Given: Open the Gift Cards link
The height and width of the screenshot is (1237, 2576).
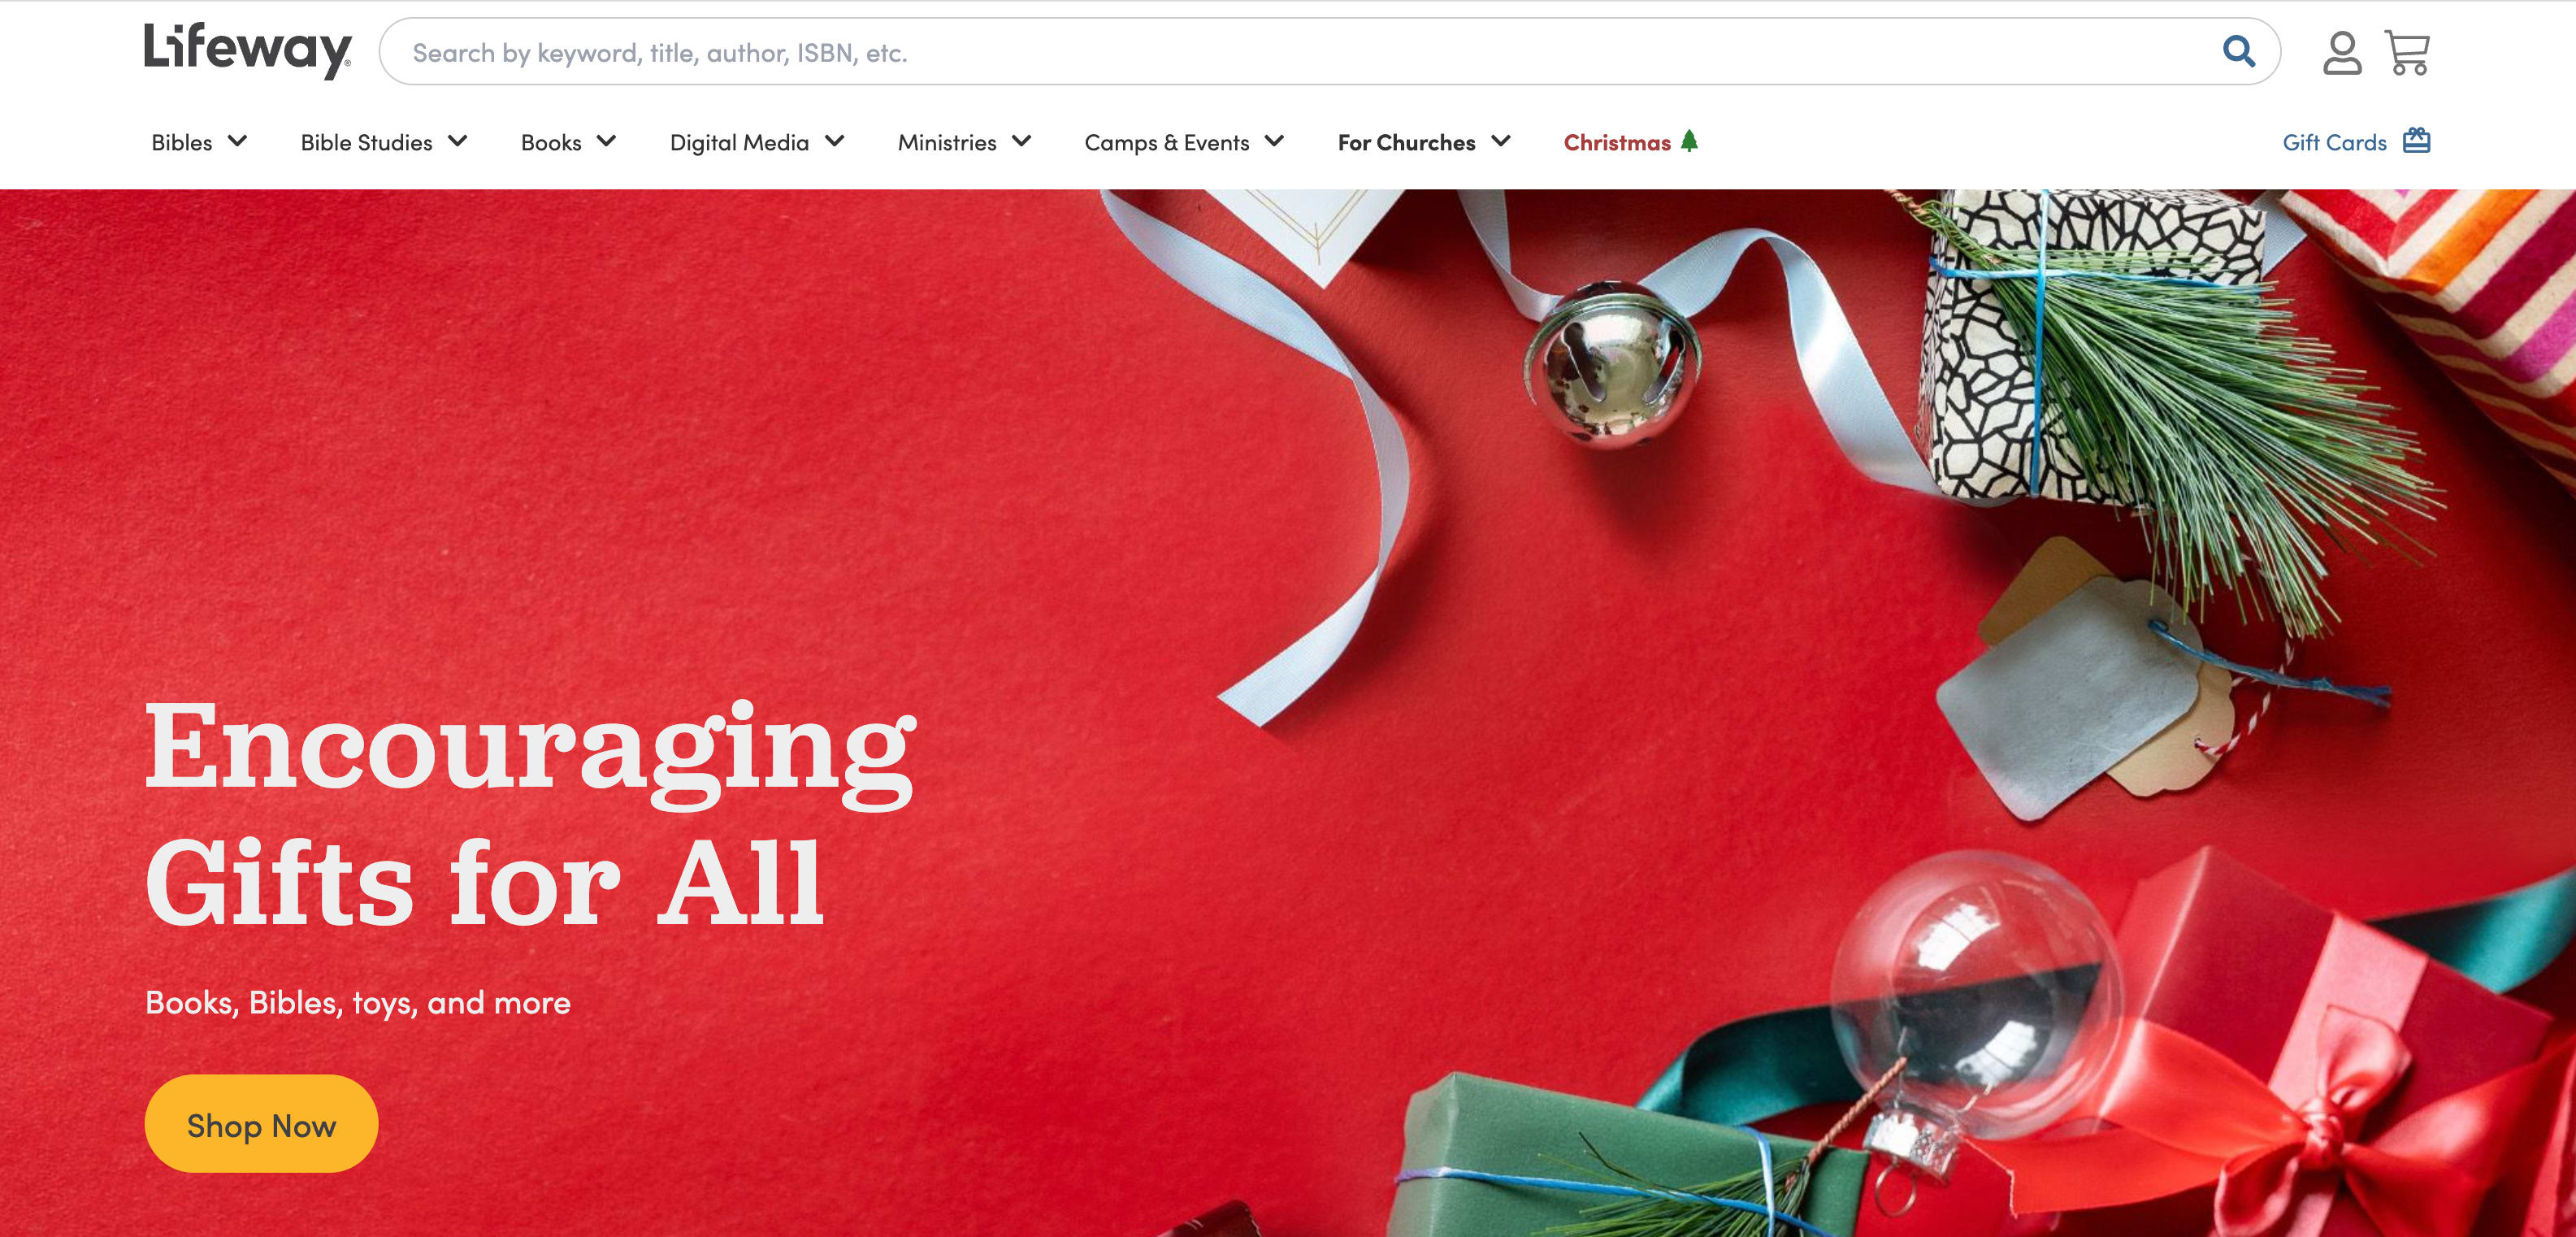Looking at the screenshot, I should click(2334, 142).
